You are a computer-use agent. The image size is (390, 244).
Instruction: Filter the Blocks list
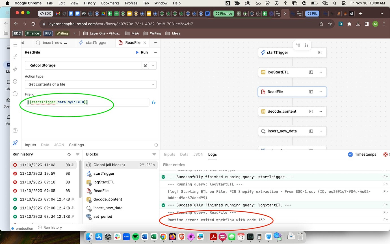coord(154,154)
